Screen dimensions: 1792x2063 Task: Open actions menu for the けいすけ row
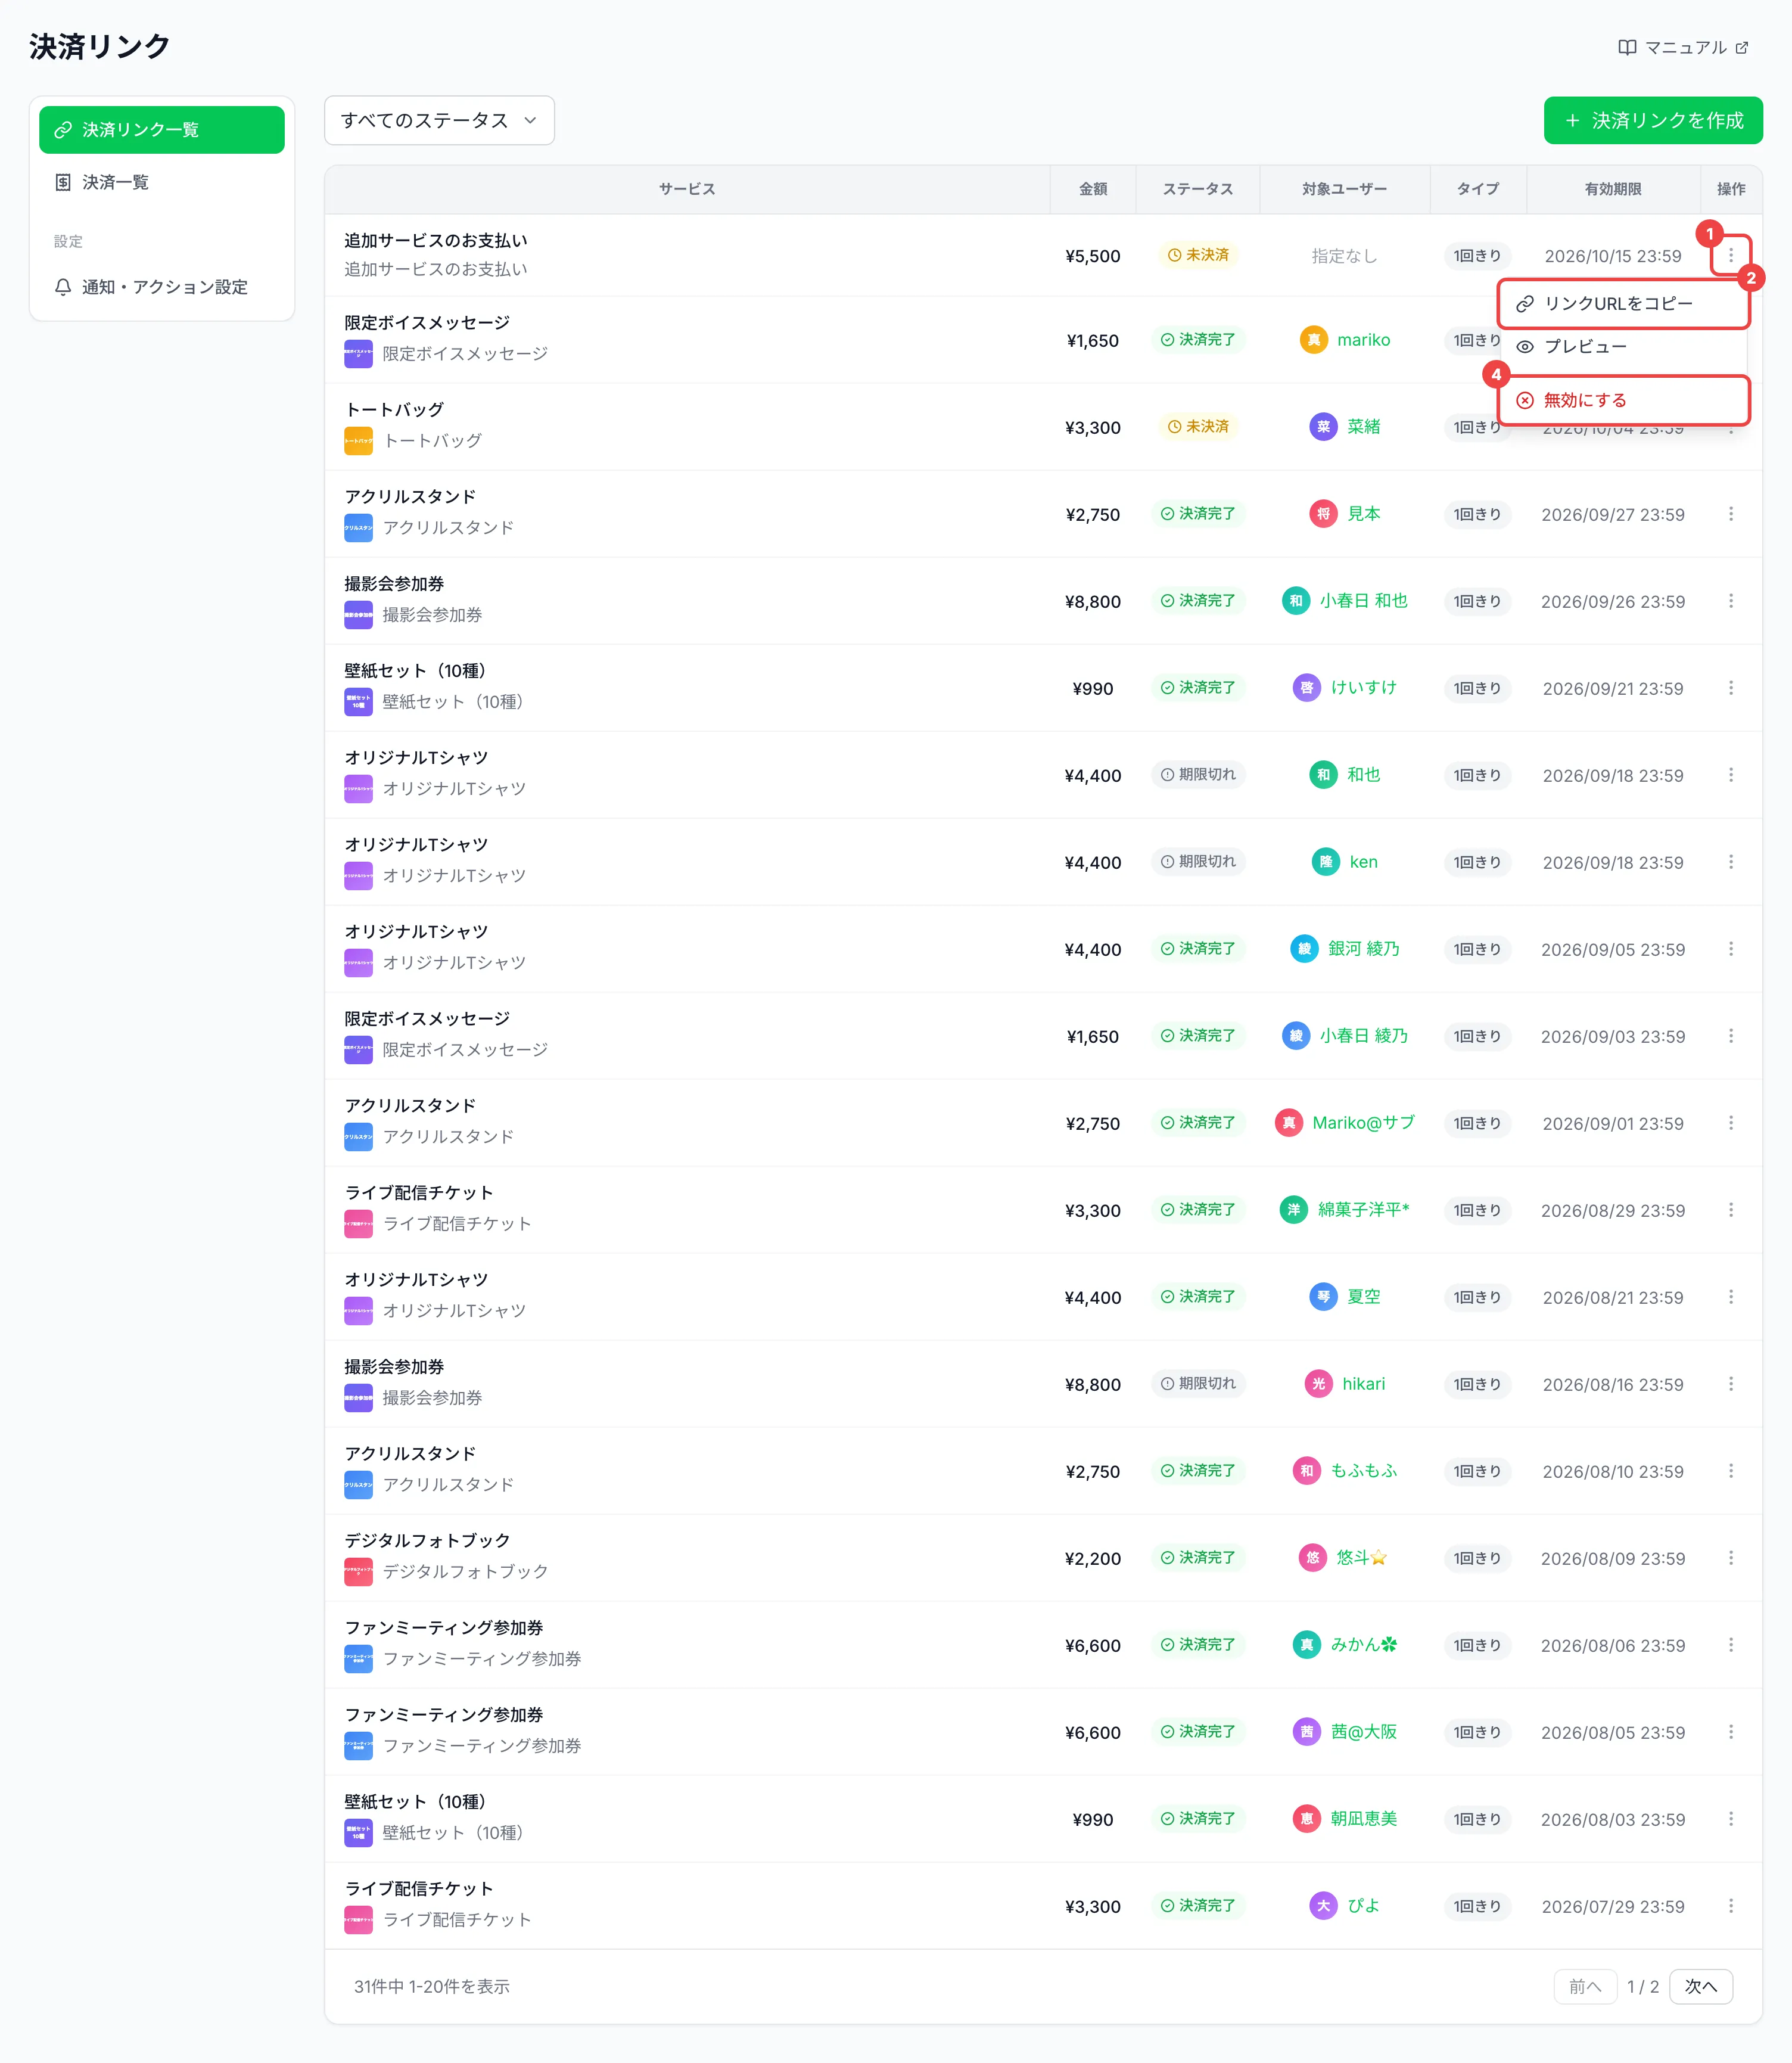click(1730, 688)
